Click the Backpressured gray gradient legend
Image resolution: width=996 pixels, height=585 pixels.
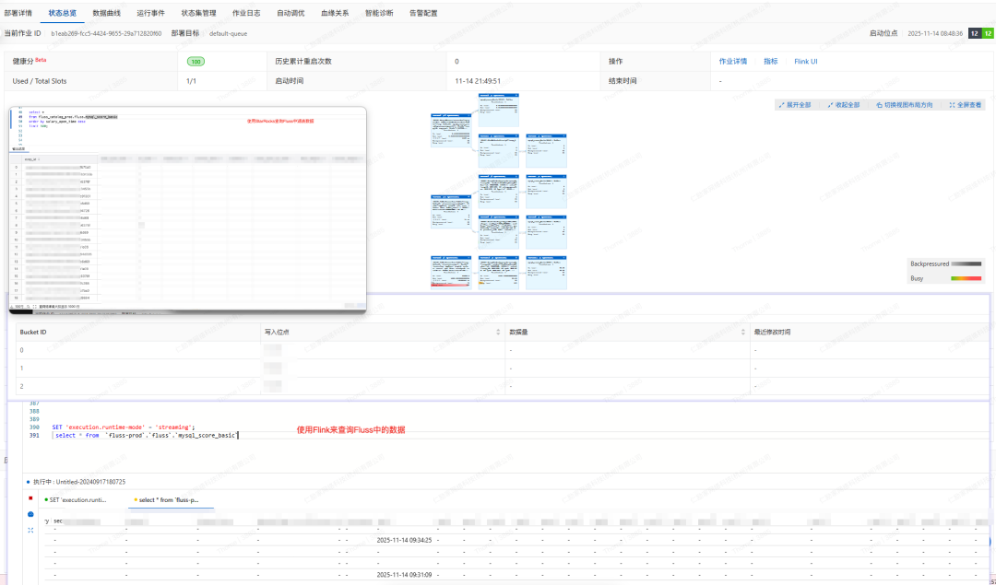tap(966, 264)
